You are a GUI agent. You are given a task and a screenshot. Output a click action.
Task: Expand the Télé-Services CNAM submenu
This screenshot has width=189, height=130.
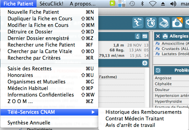coord(49,112)
